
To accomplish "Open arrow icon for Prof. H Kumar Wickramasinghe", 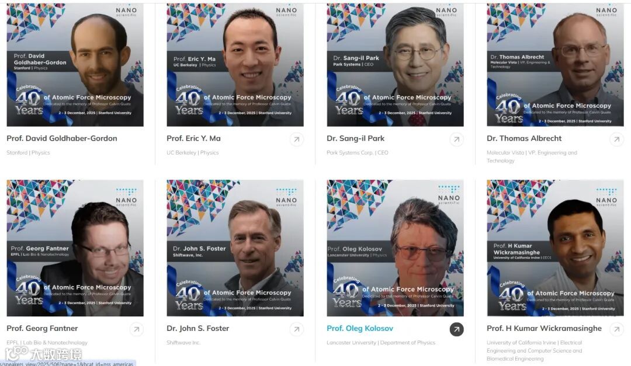I will pyautogui.click(x=616, y=329).
